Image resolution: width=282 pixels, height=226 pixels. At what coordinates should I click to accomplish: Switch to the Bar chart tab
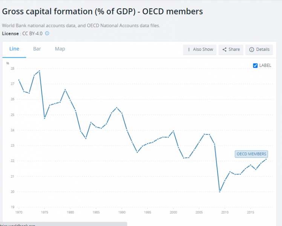pyautogui.click(x=37, y=49)
